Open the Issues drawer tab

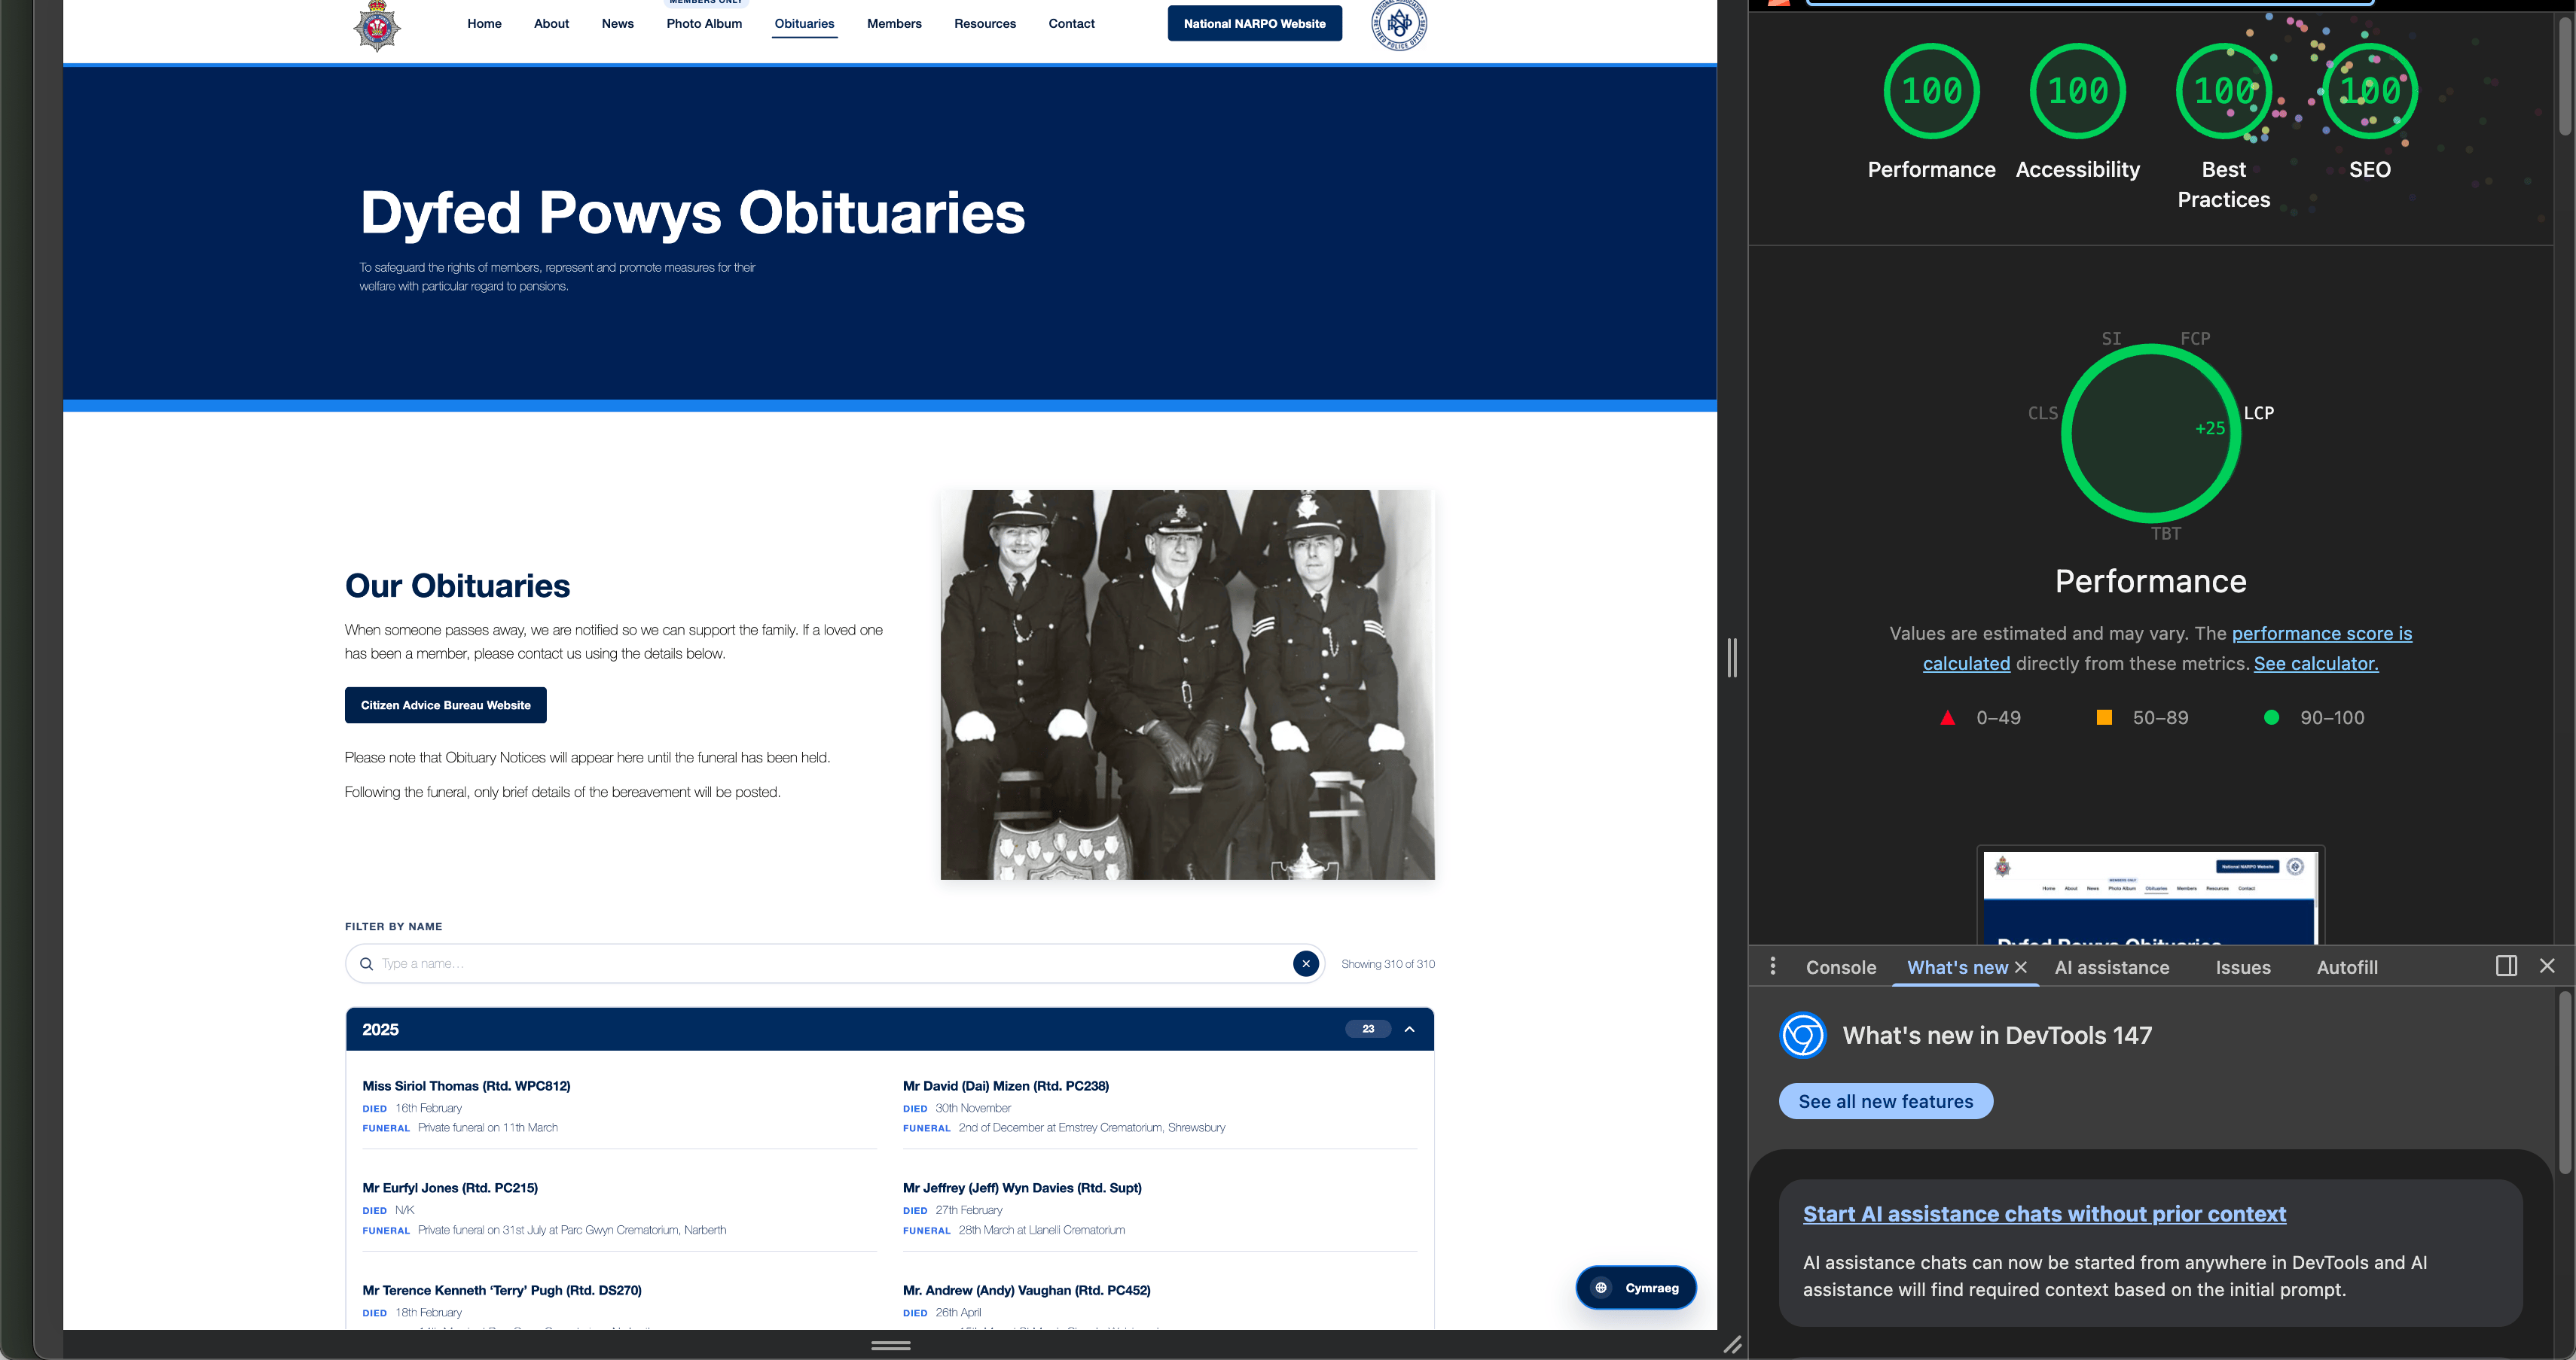[x=2242, y=967]
